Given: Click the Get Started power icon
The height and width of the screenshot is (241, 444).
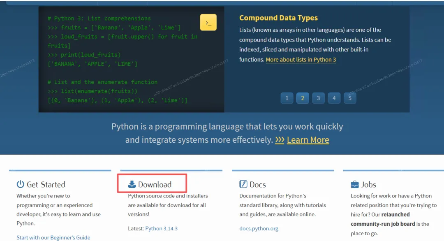Looking at the screenshot, I should click(x=21, y=184).
